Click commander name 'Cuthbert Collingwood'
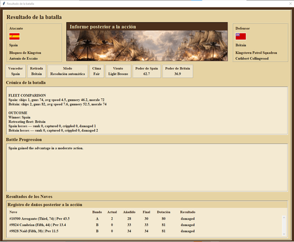 tap(252, 58)
